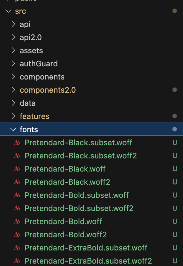Open file Pretendard-Black.subset.woff2
Viewport: 183px width, 266px height.
81,156
